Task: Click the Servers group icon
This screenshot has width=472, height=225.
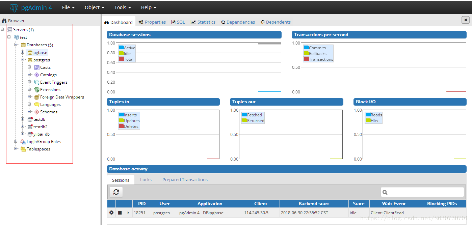Action: coord(10,30)
